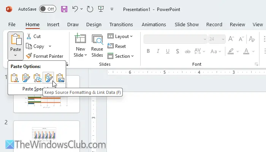This screenshot has height=152, width=266.
Task: Undo the last action
Action: coord(75,9)
